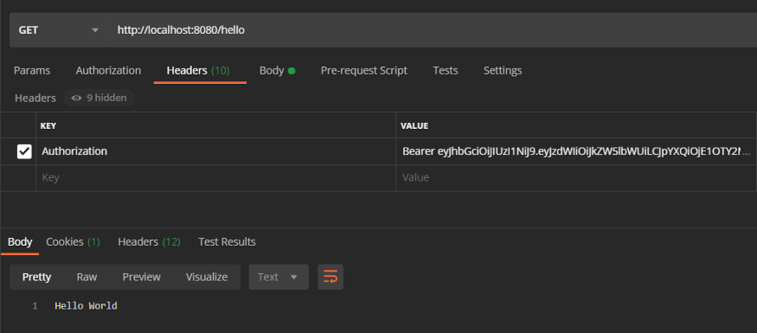This screenshot has height=333, width=757.
Task: Click the Hello World response text
Action: [86, 306]
